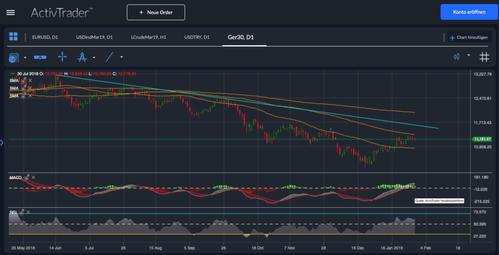Remove the first SMA indicator
Viewport: 499px width, 255px height.
[30, 80]
